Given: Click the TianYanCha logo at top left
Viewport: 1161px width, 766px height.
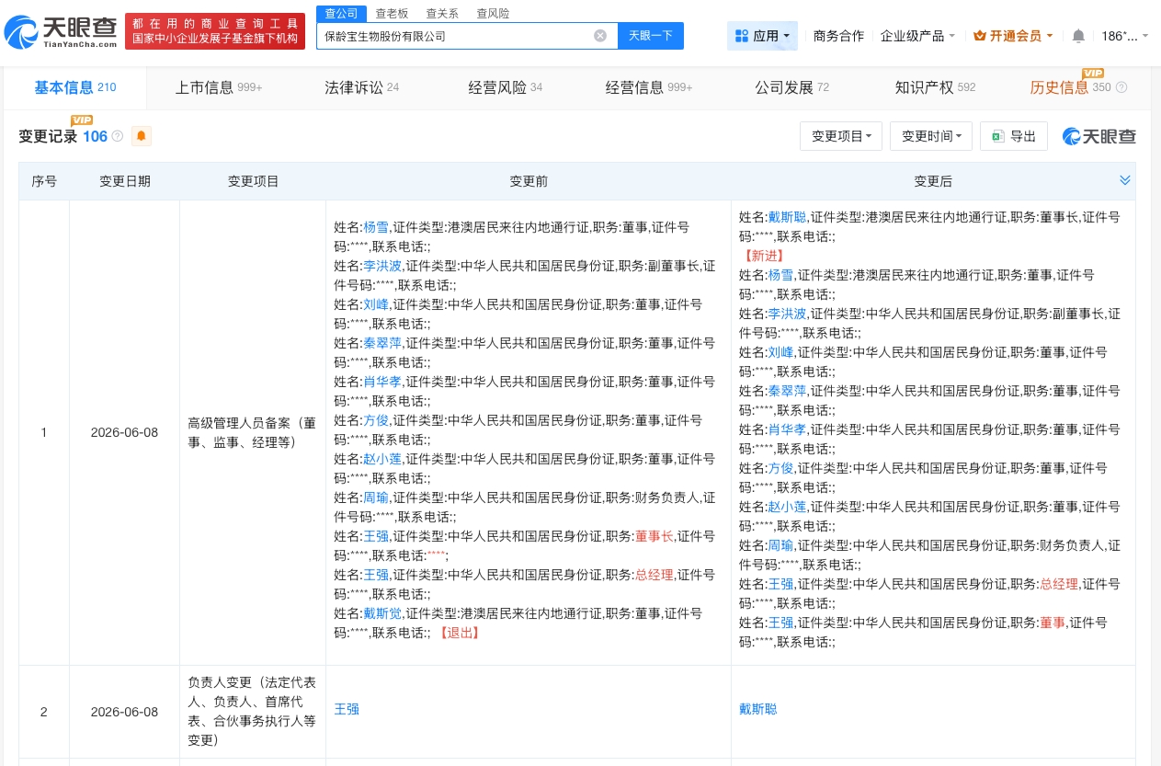Looking at the screenshot, I should (61, 32).
